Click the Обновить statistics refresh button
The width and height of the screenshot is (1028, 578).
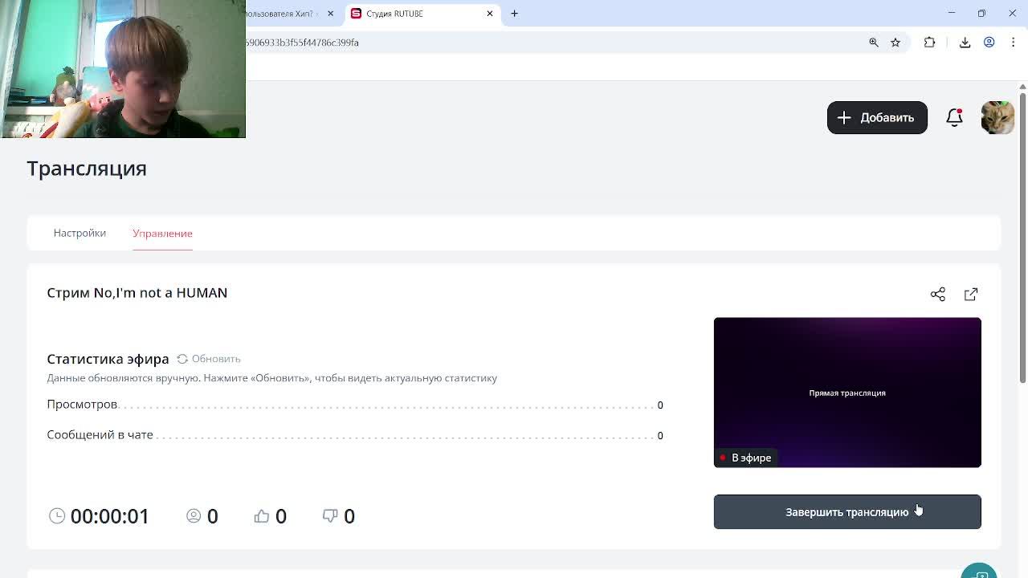[209, 359]
